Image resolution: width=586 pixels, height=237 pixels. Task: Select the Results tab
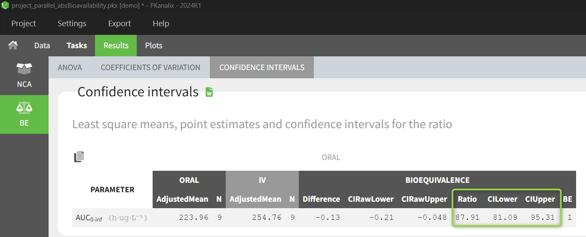[116, 46]
